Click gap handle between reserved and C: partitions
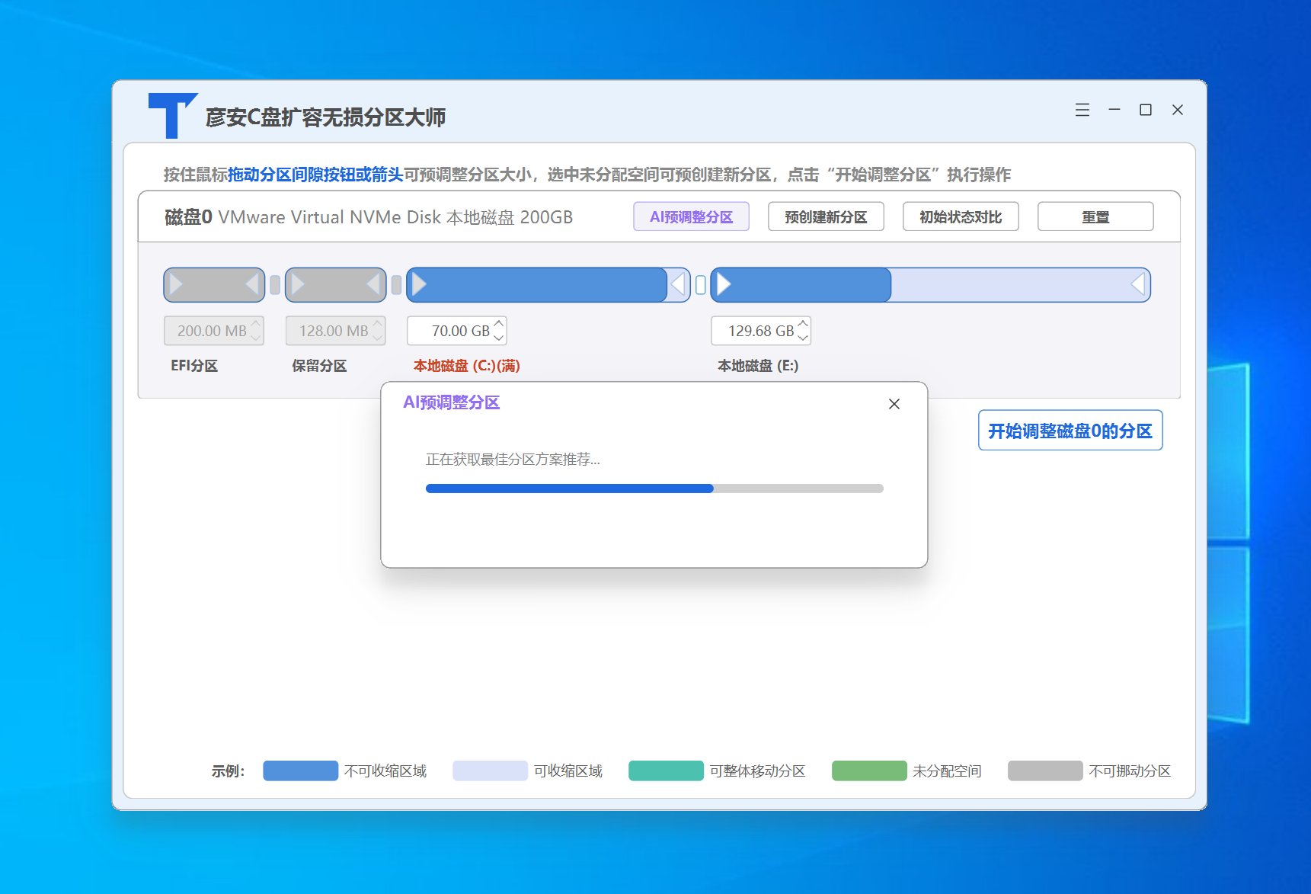This screenshot has width=1311, height=894. click(396, 285)
